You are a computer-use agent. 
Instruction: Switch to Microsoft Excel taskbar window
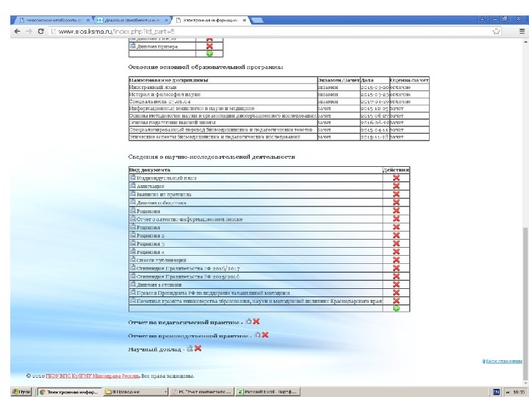click(267, 392)
